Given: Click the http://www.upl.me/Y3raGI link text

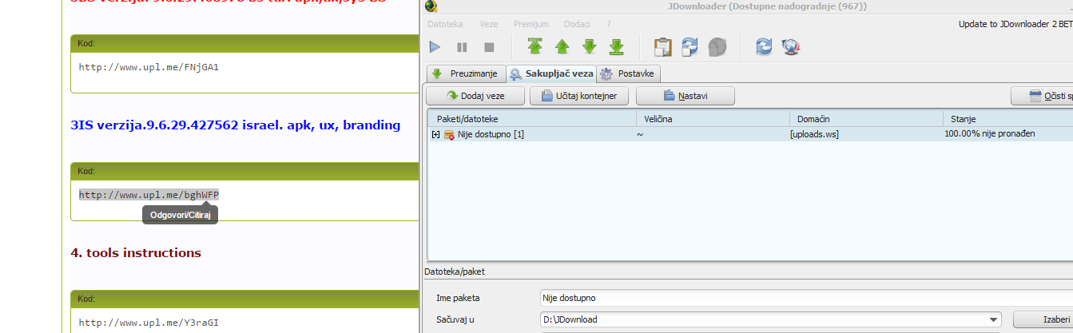Looking at the screenshot, I should tap(149, 323).
